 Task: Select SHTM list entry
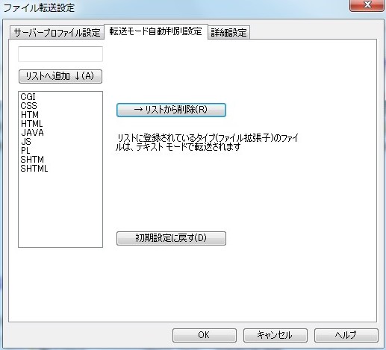coord(32,160)
